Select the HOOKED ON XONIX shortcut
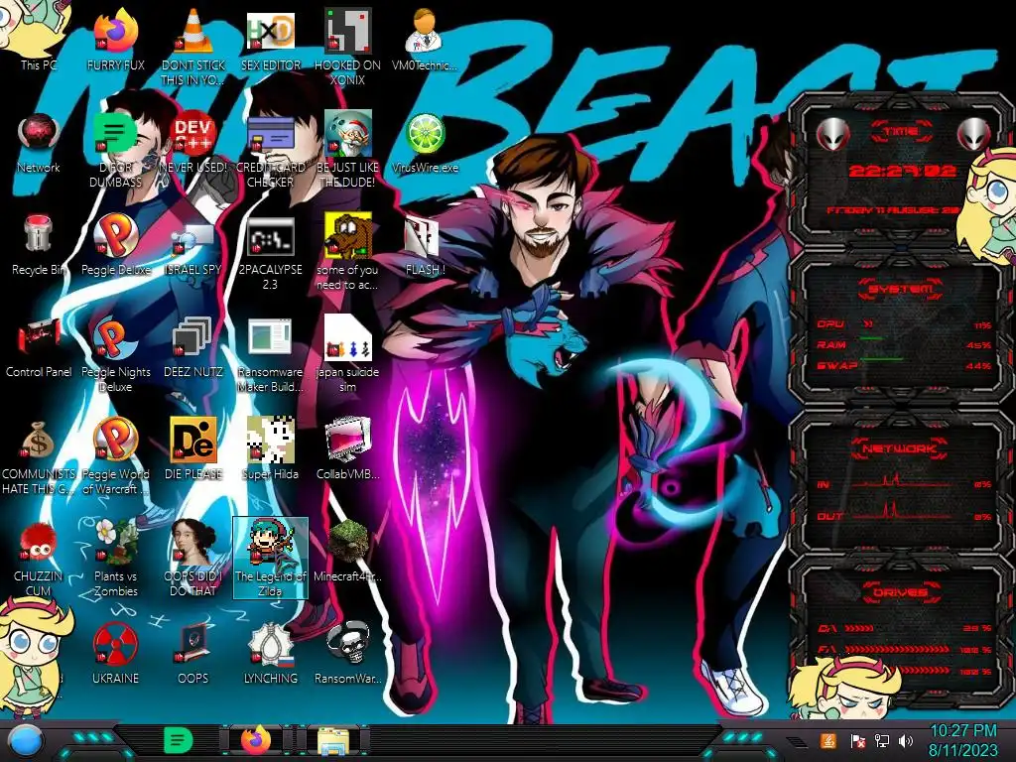 tap(347, 47)
